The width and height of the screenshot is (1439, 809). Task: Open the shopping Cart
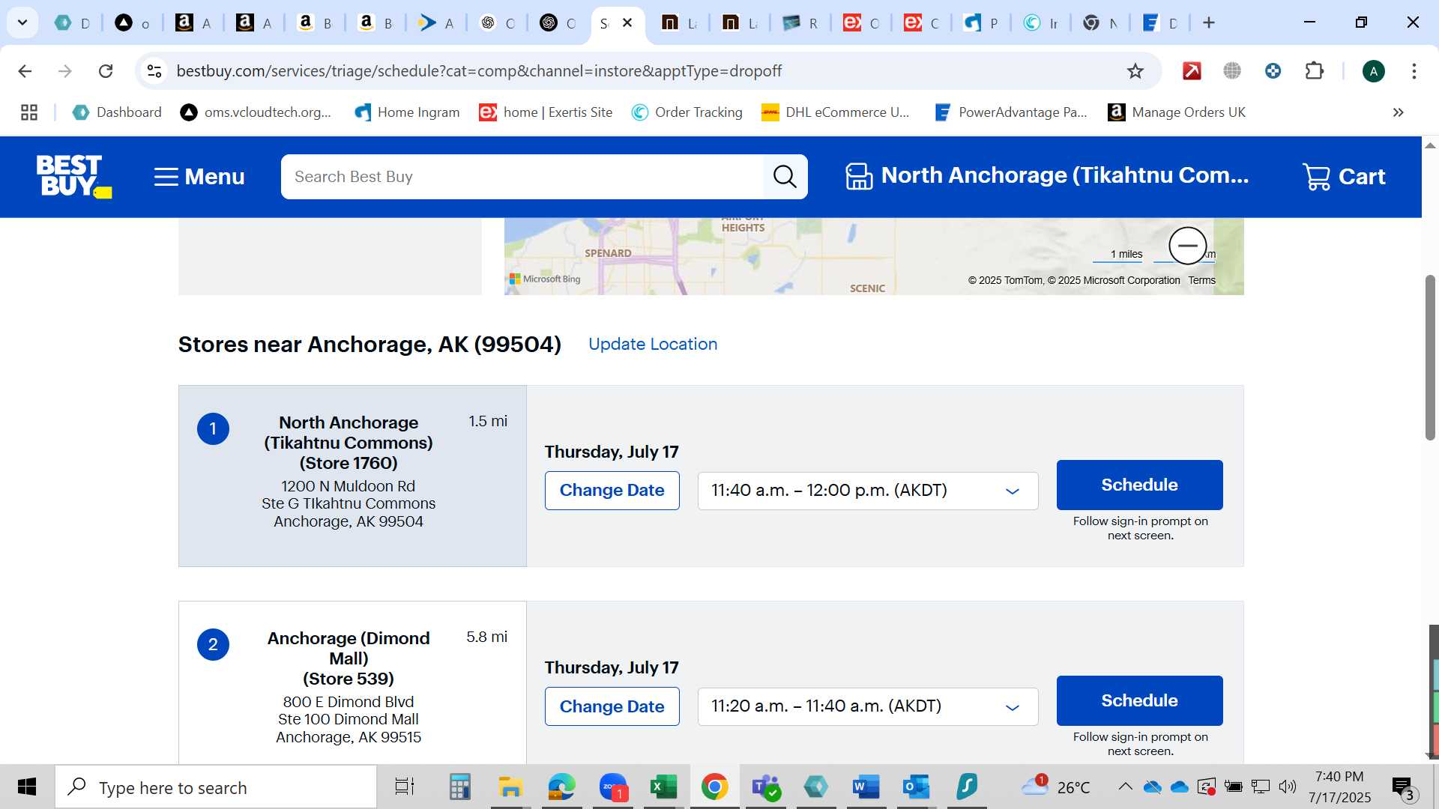(1344, 177)
